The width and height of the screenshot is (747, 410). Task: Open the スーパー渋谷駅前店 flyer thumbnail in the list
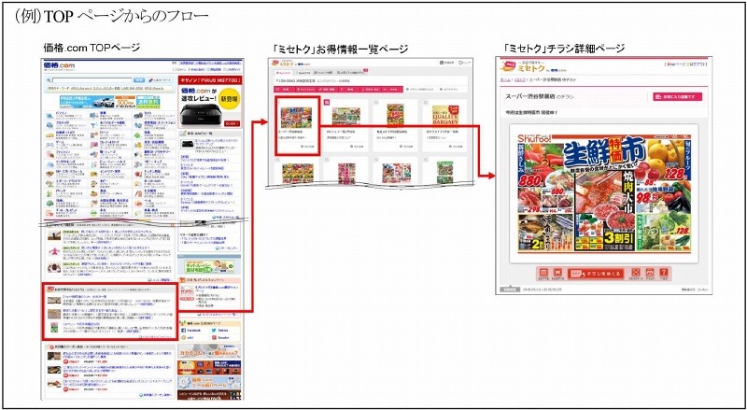[296, 118]
